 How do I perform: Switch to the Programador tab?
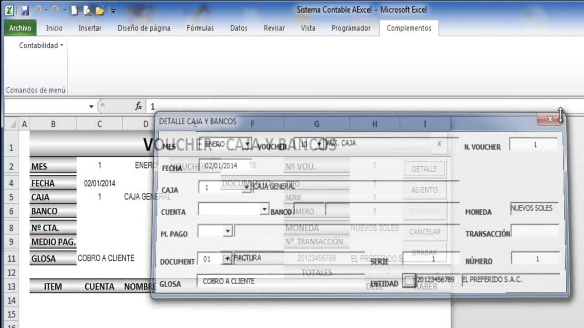351,28
